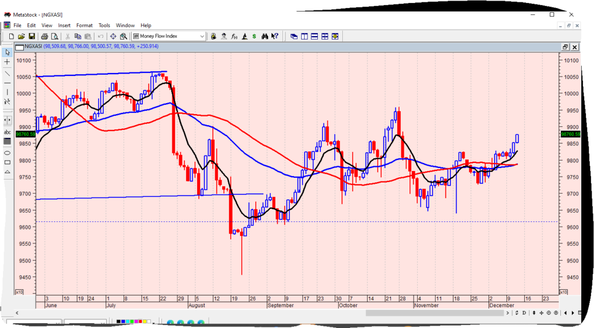Image resolution: width=594 pixels, height=328 pixels.
Task: Choose the ellipse drawing tool
Action: pos(8,152)
